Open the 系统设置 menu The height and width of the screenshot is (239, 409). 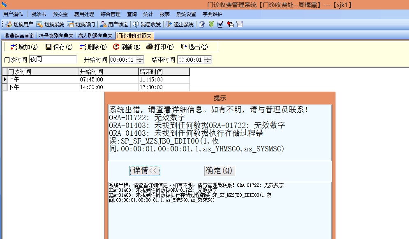pos(186,14)
